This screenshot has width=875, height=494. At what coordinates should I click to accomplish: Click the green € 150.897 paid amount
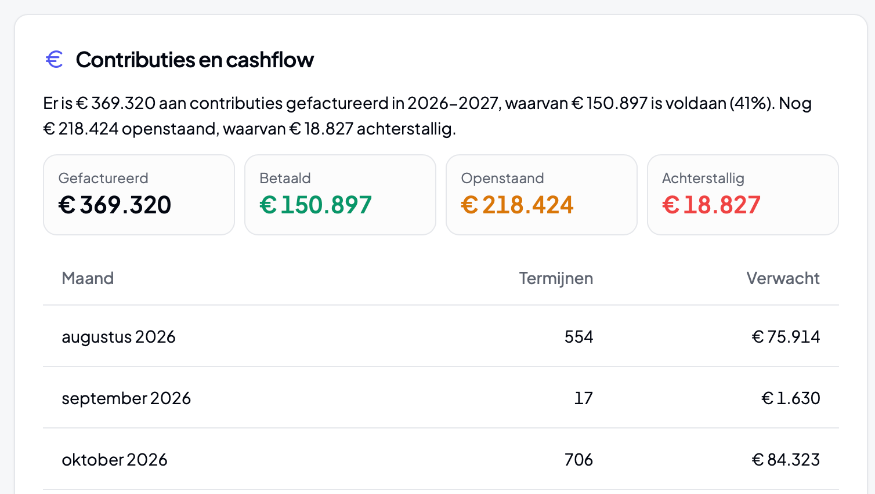(316, 205)
